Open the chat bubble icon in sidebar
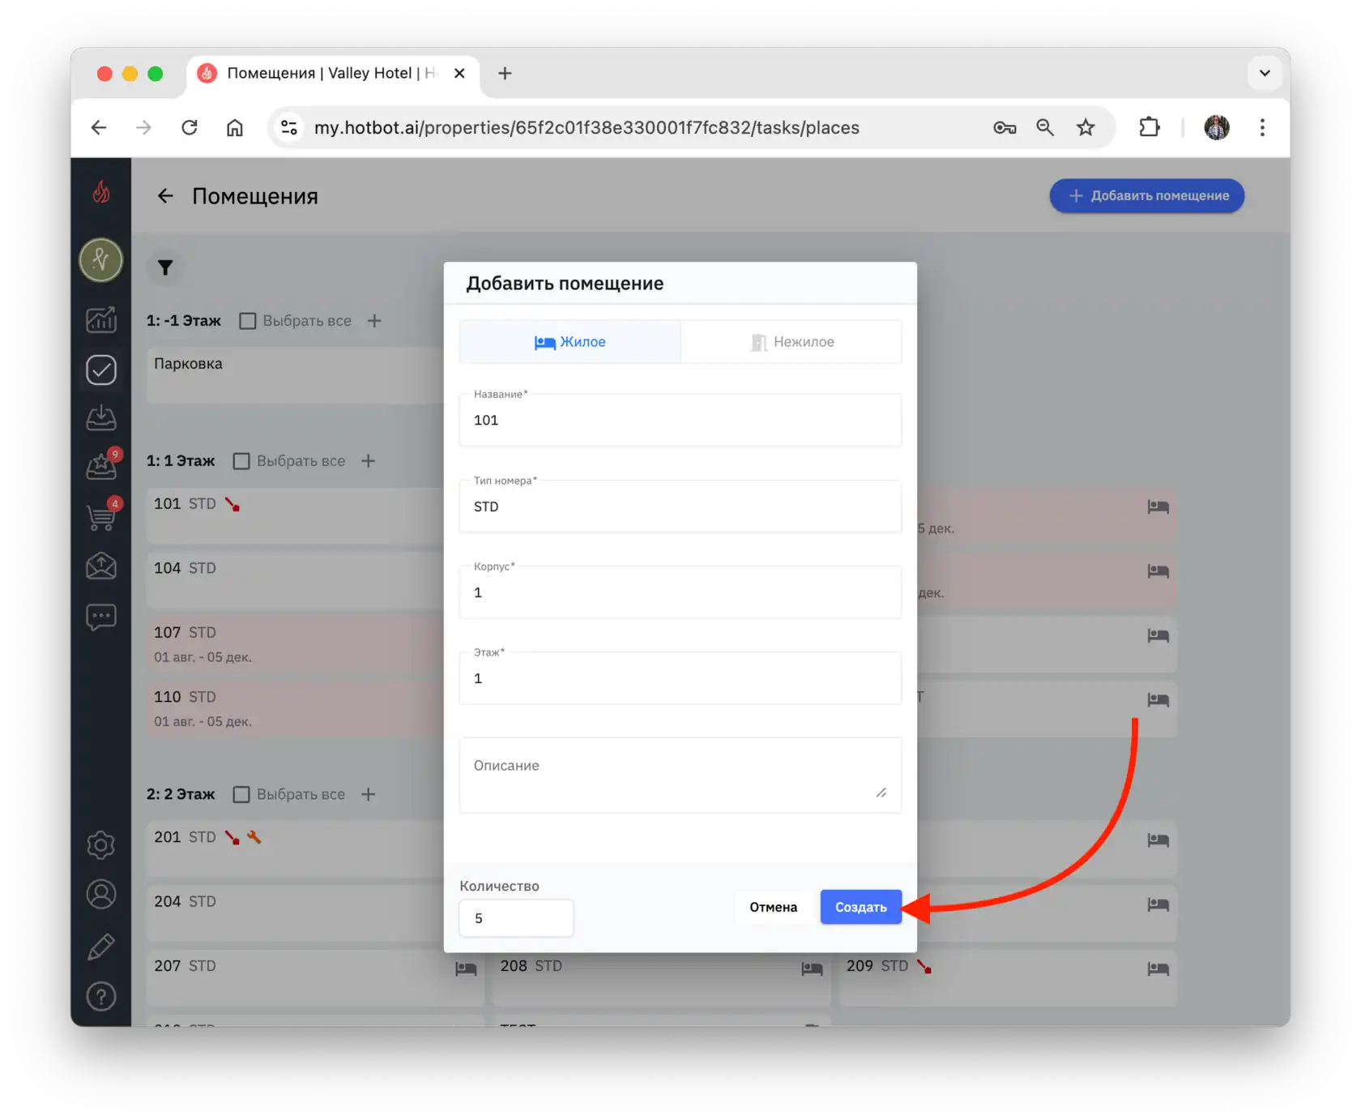Viewport: 1361px width, 1120px height. pyautogui.click(x=101, y=618)
